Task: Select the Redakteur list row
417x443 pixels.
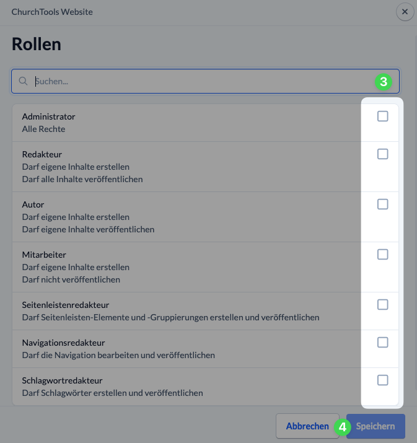Action: [186, 167]
